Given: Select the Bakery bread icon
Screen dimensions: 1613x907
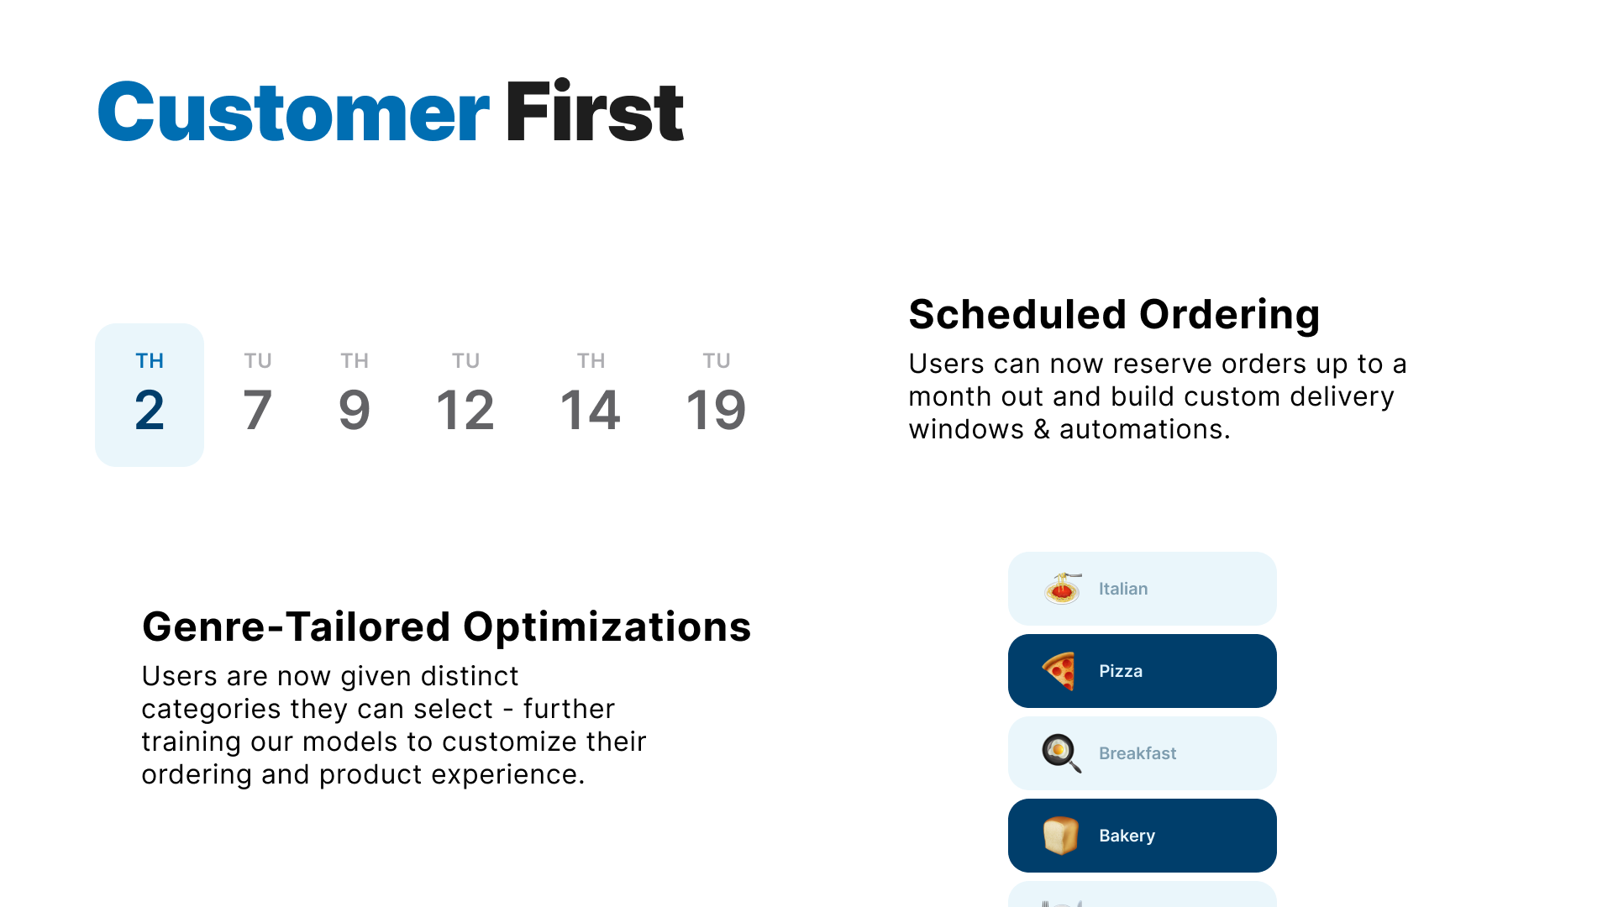Looking at the screenshot, I should coord(1058,835).
